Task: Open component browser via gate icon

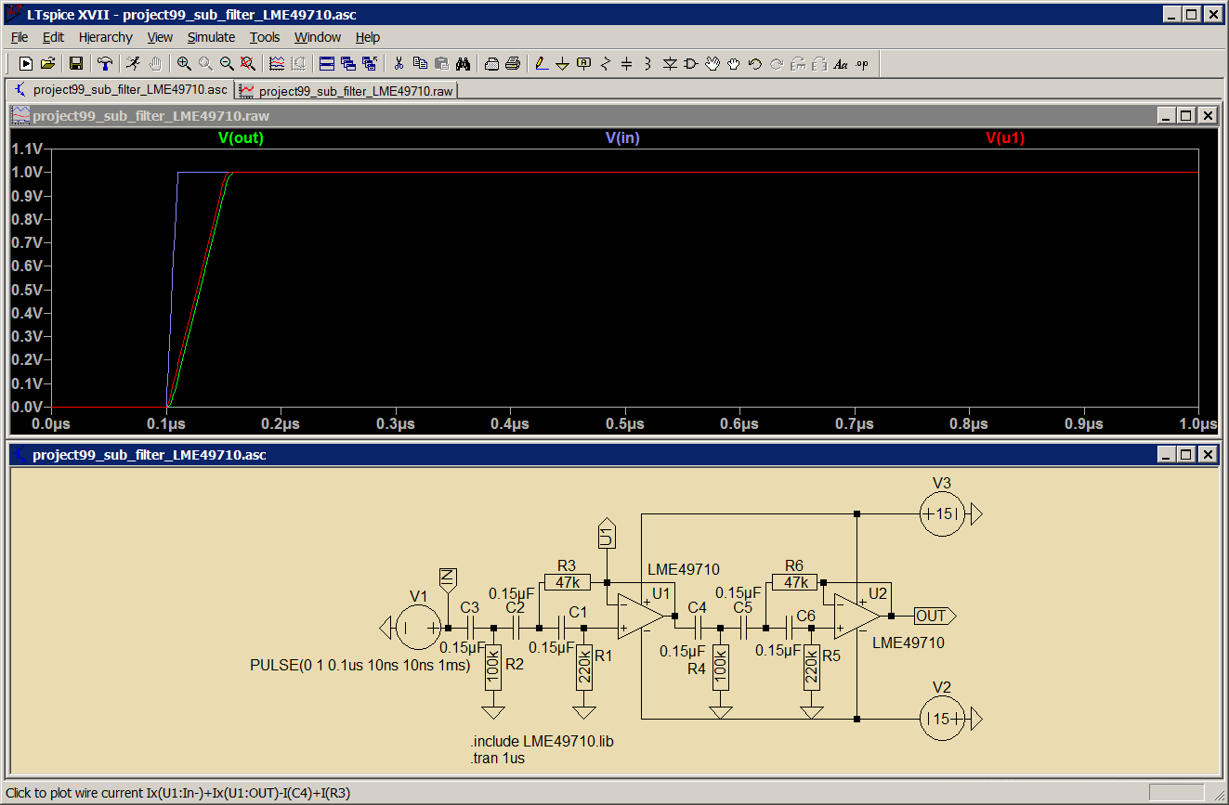Action: [691, 63]
